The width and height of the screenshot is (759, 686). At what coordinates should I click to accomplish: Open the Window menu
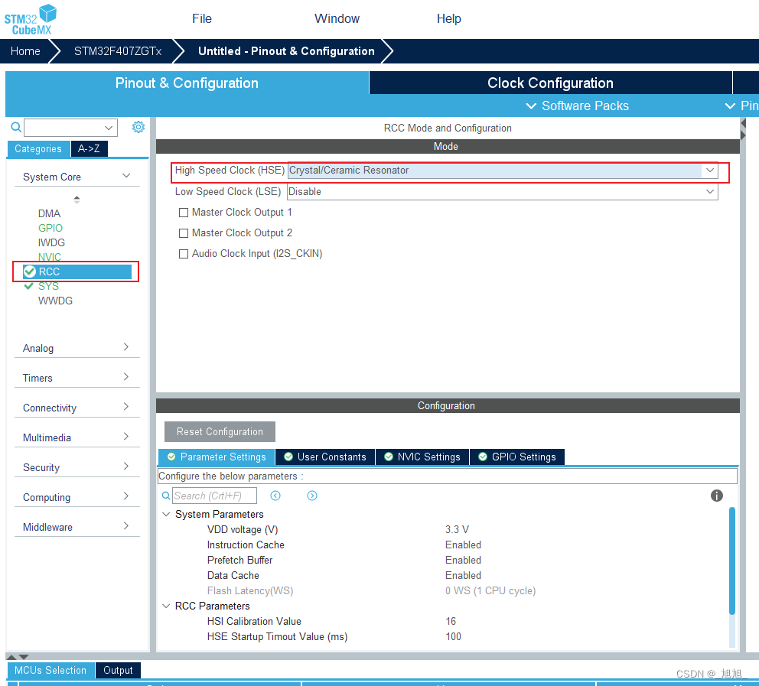[337, 18]
